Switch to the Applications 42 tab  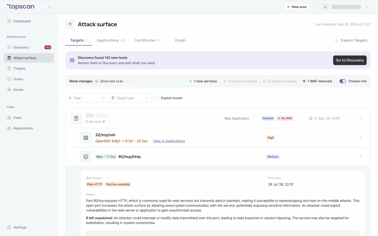[111, 40]
